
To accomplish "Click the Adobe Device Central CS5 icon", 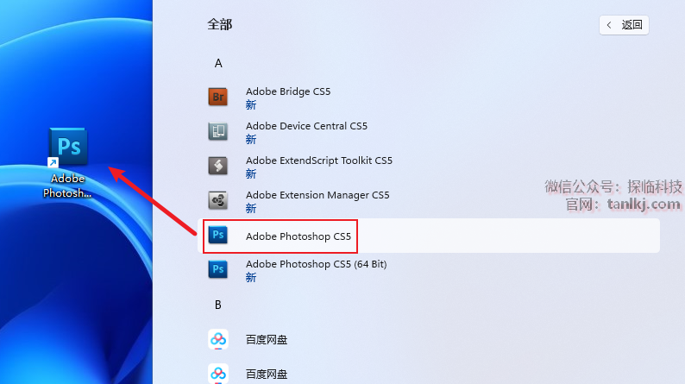I will tap(218, 131).
